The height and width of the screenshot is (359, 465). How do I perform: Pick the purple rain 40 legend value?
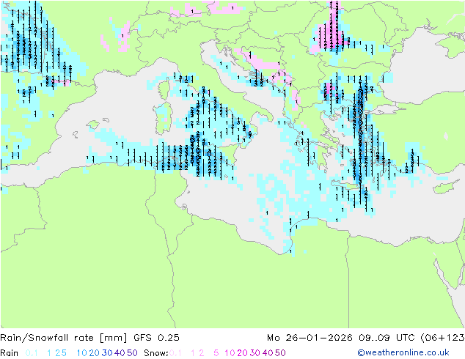click(x=120, y=353)
